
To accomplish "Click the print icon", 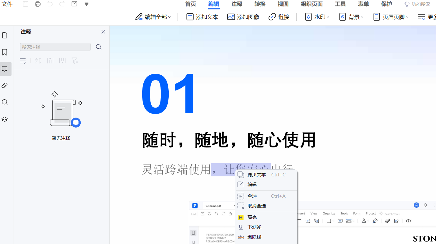I will click(38, 4).
